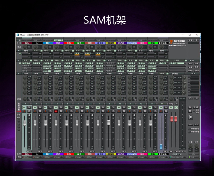The image size is (214, 176).
Task: Open output dropdown on 音乐 channel bottom
Action: coord(27,157)
